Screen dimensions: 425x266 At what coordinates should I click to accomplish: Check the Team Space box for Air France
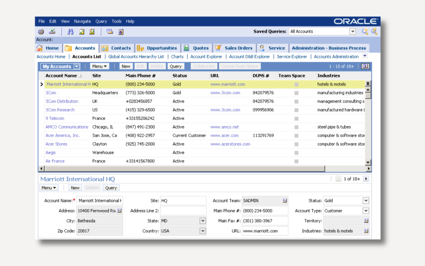(296, 161)
